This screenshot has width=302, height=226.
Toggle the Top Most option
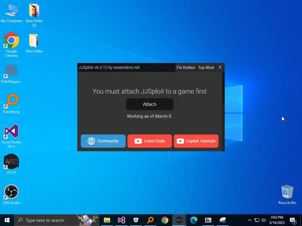click(x=206, y=67)
